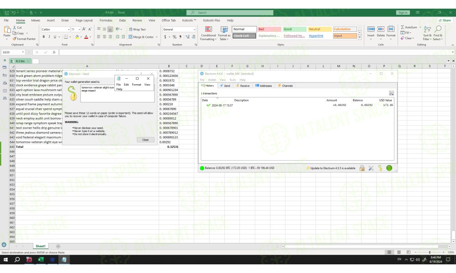Click the Excel Search box

coord(230,12)
